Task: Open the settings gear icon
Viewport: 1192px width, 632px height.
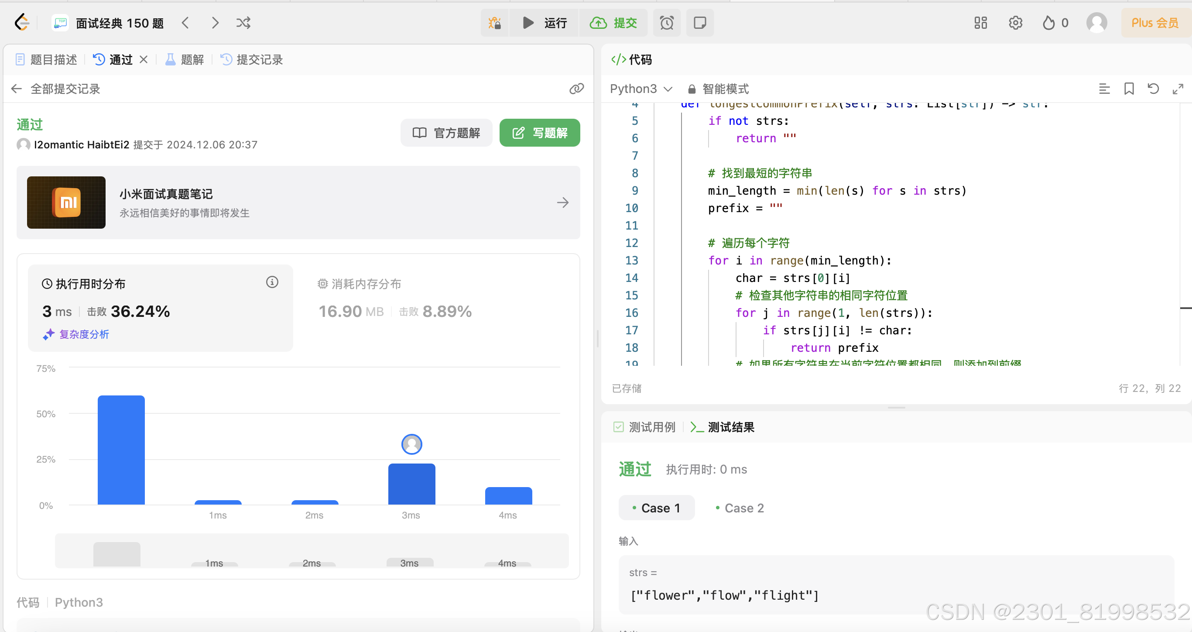Action: (1015, 23)
